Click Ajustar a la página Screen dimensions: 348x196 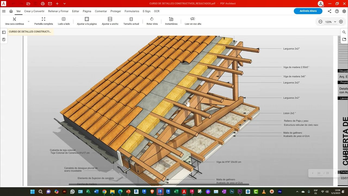pyautogui.click(x=87, y=21)
